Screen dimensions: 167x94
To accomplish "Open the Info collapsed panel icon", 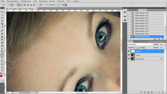I will pyautogui.click(x=125, y=20).
